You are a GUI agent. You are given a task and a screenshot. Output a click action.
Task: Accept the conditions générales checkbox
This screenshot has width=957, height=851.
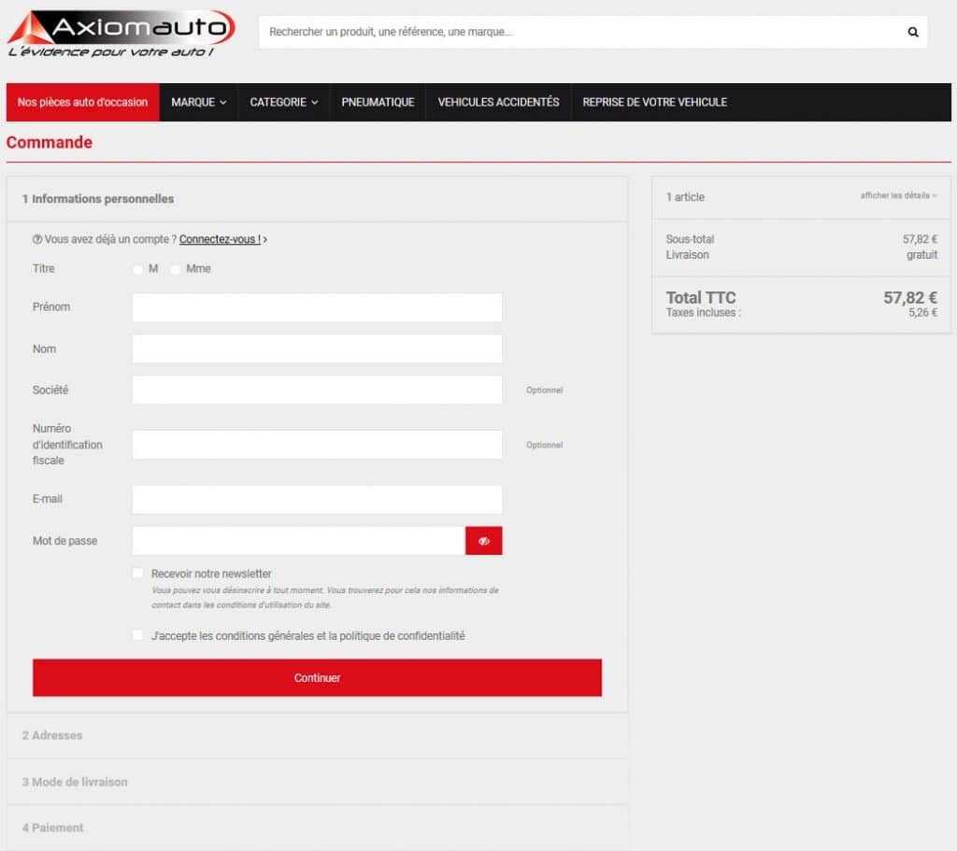click(x=137, y=635)
